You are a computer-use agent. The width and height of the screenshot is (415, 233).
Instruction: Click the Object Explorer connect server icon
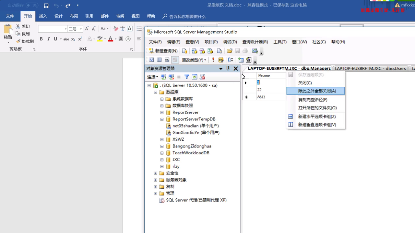point(163,77)
